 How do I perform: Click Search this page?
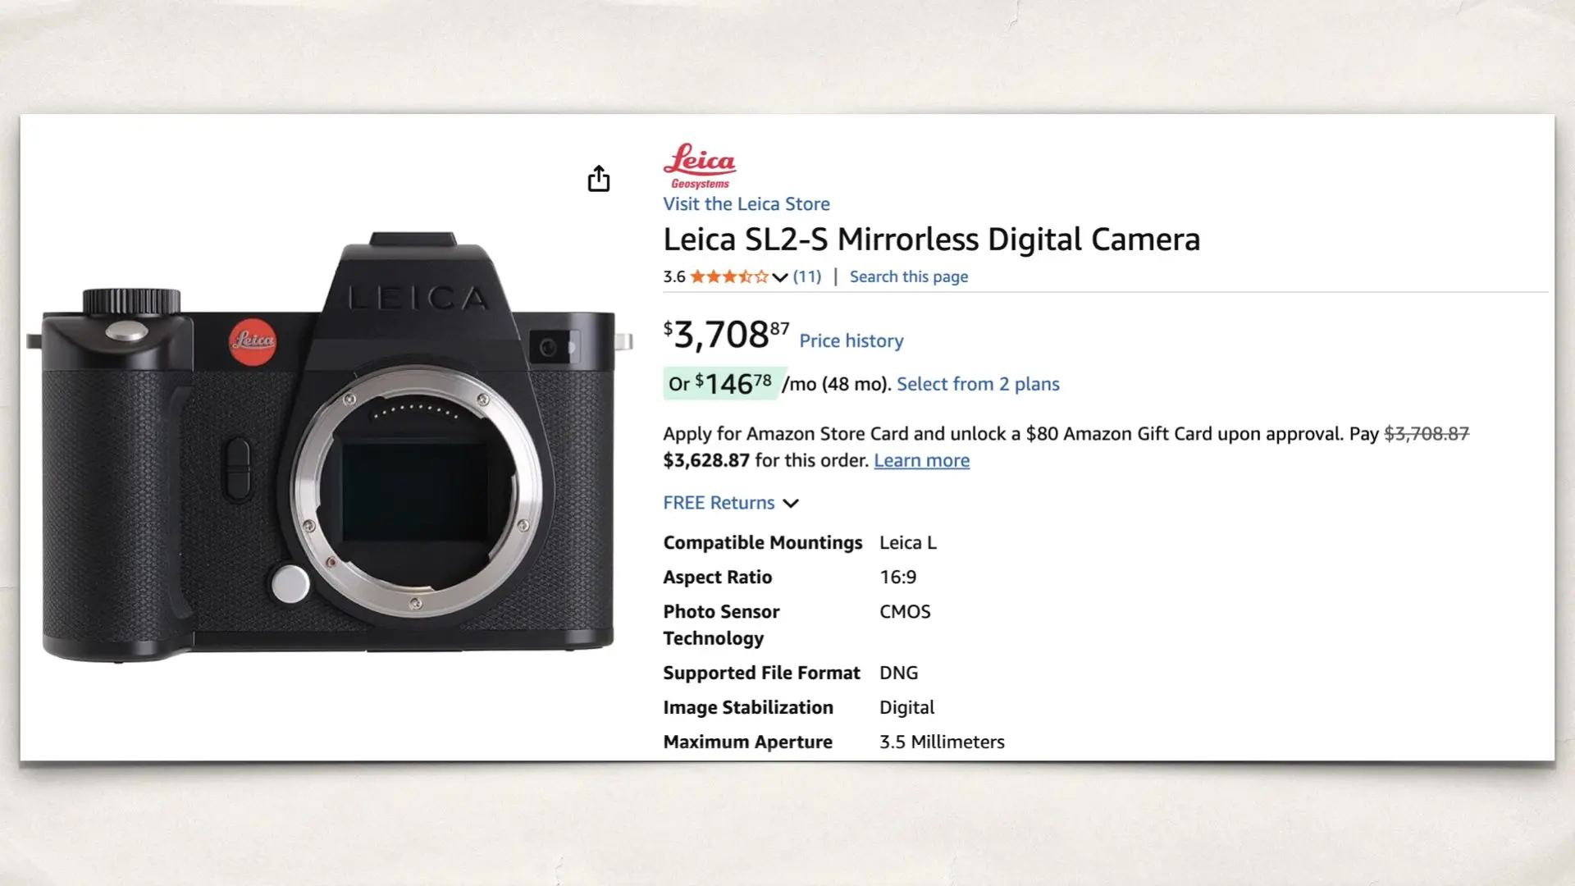coord(908,276)
